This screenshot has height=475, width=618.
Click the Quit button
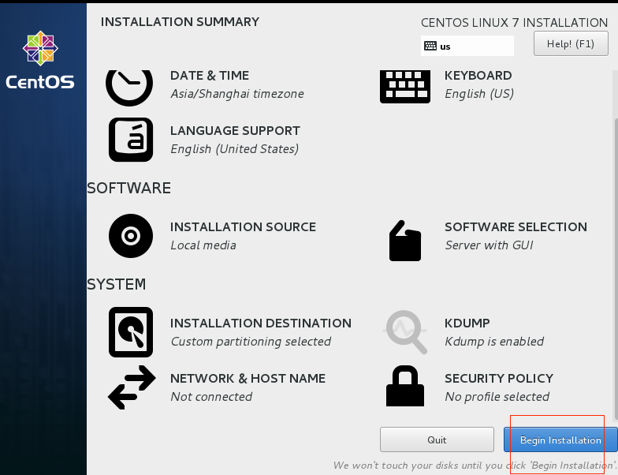437,439
